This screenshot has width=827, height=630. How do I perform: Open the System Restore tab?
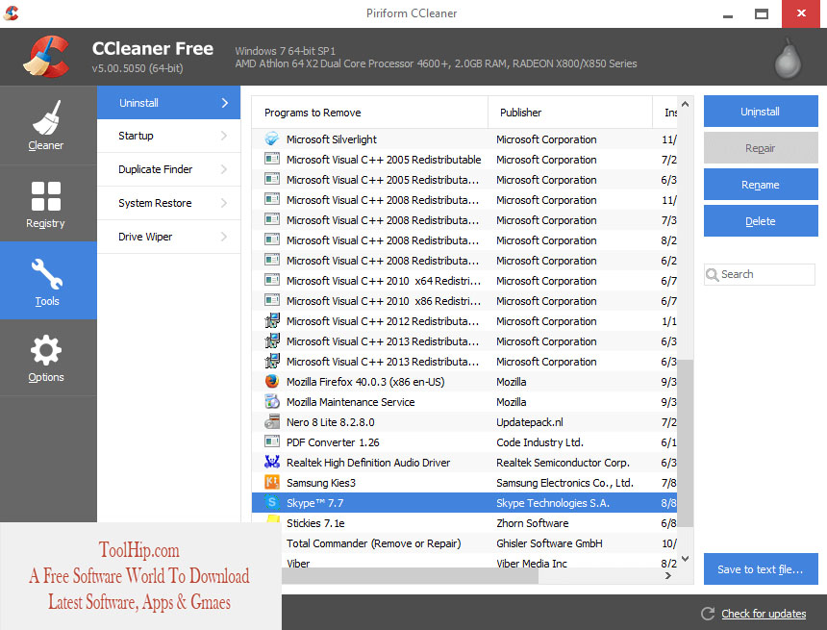tap(169, 203)
